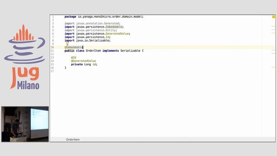Click the OrderItem class name
277x156 pixels.
click(93, 51)
